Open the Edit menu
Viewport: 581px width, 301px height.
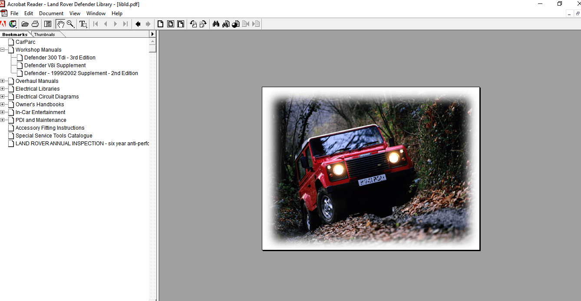click(x=29, y=13)
